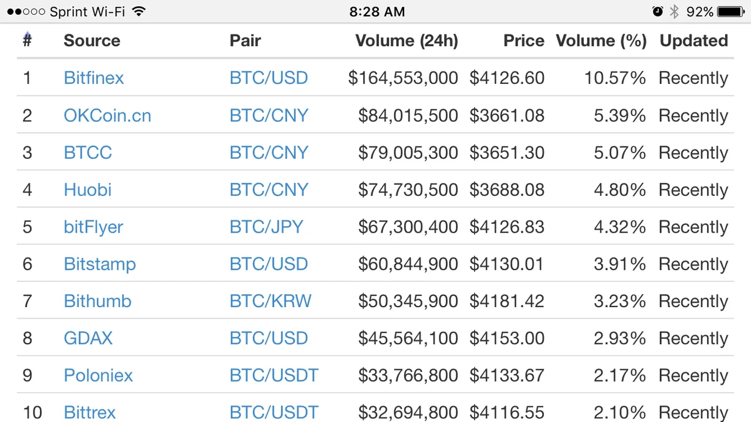Open Poloniex BTC/USDT pair link
Image resolution: width=751 pixels, height=422 pixels.
click(274, 375)
